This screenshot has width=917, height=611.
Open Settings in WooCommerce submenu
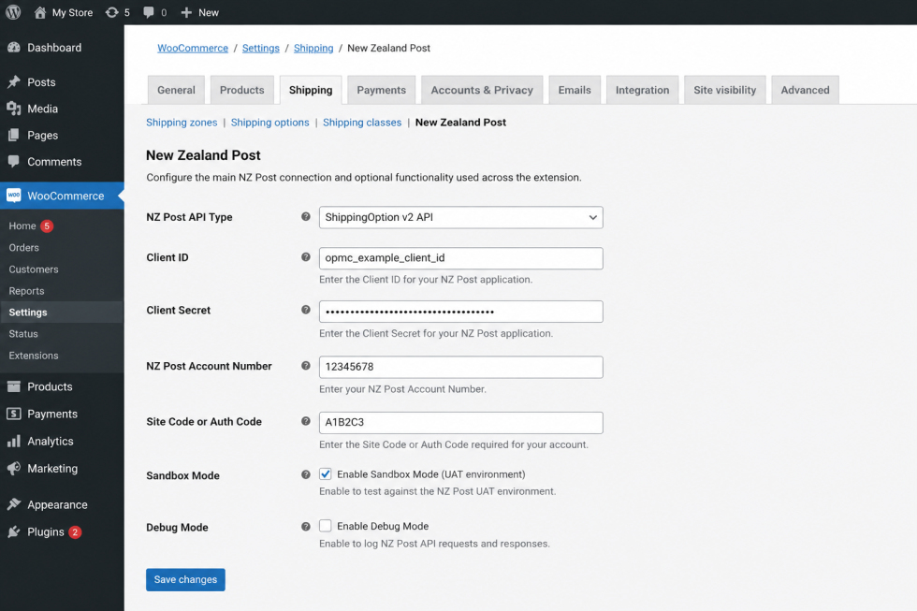pos(27,313)
